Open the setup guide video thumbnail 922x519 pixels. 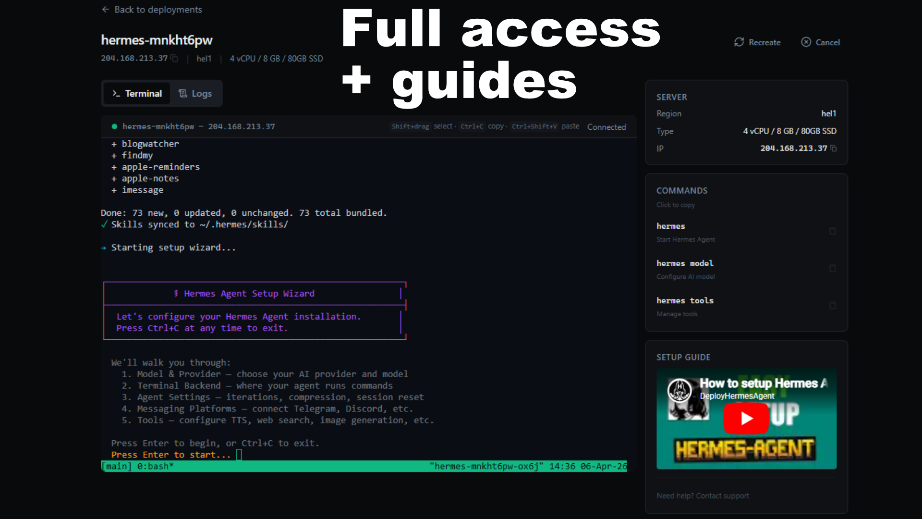tap(746, 419)
